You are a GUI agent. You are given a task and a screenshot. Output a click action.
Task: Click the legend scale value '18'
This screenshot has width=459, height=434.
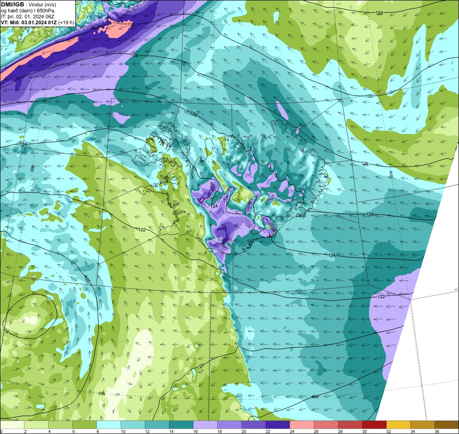(x=219, y=431)
